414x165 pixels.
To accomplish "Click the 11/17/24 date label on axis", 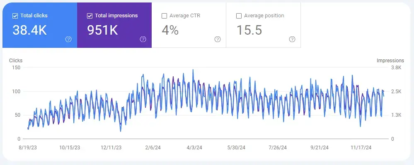I will tap(361, 148).
